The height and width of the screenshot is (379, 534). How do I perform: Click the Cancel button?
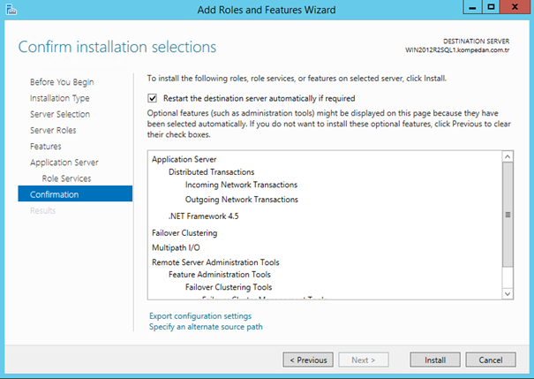click(490, 360)
